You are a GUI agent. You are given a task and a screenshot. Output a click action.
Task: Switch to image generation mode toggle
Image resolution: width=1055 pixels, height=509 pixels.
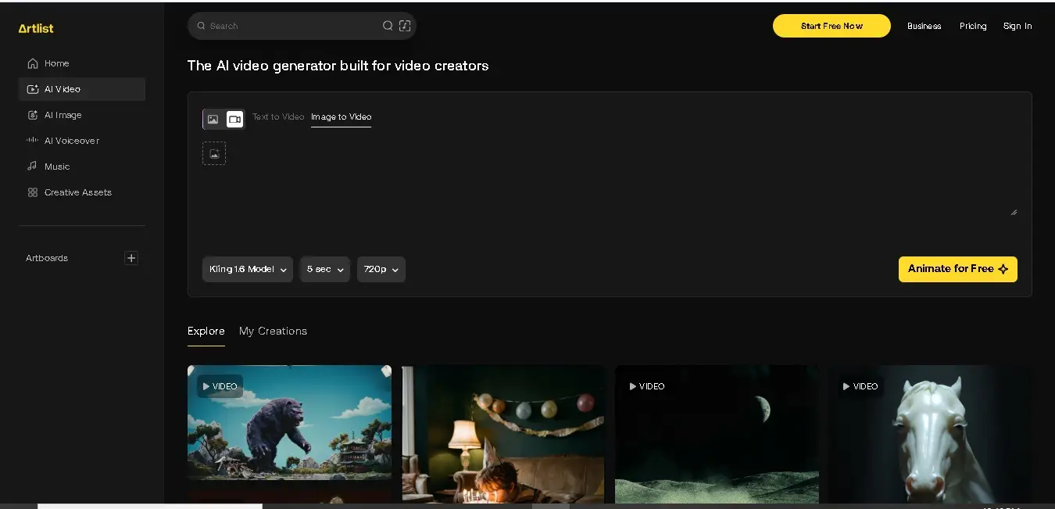[213, 119]
